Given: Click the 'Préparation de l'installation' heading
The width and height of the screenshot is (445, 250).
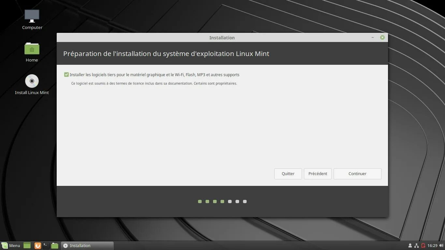Looking at the screenshot, I should 166,54.
